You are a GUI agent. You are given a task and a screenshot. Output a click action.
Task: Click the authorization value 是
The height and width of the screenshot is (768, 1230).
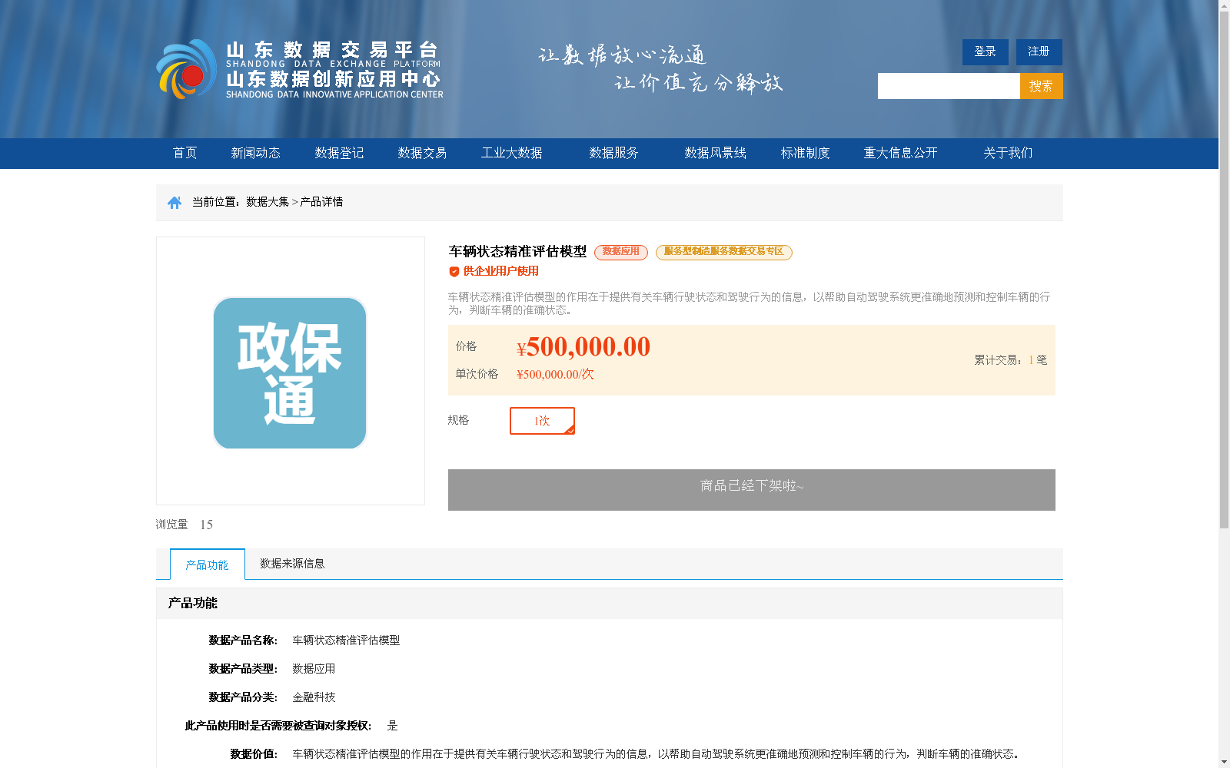(392, 726)
